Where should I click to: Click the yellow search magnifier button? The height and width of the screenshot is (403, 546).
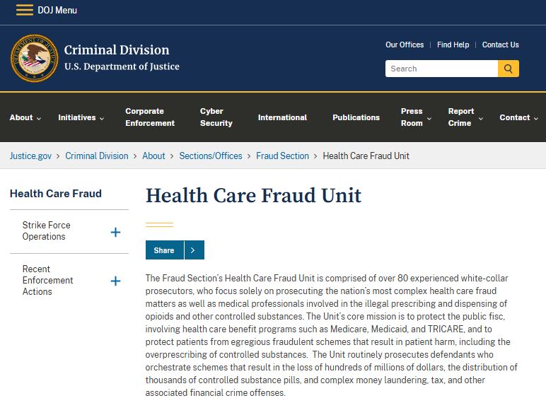tap(508, 69)
